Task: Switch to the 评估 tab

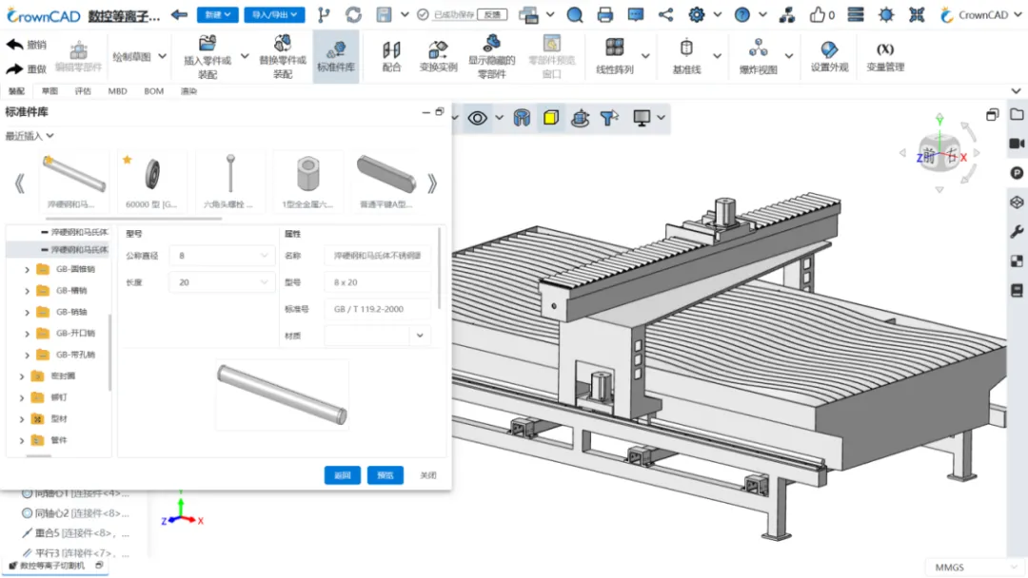Action: [x=83, y=91]
